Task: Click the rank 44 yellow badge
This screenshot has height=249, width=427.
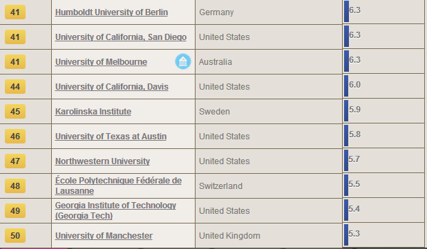Action: (x=15, y=87)
